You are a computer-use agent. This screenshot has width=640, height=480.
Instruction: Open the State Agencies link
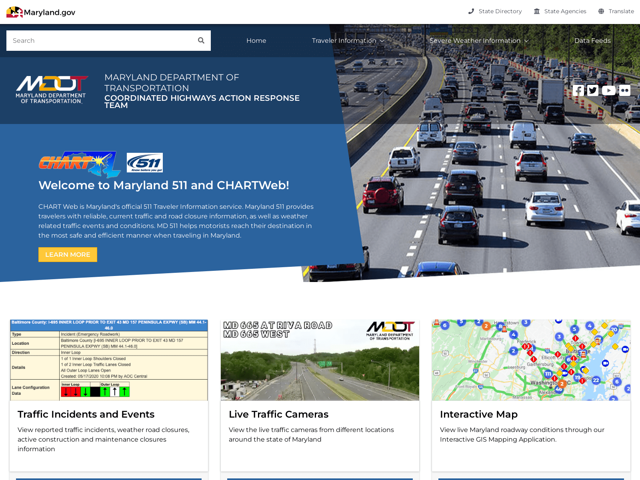pyautogui.click(x=565, y=11)
